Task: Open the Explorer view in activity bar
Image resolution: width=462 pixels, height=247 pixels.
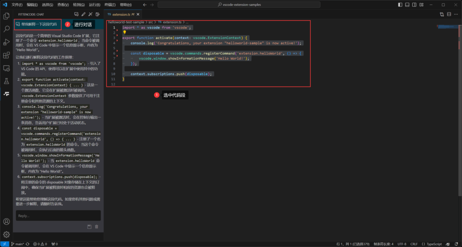Action: tap(6, 16)
